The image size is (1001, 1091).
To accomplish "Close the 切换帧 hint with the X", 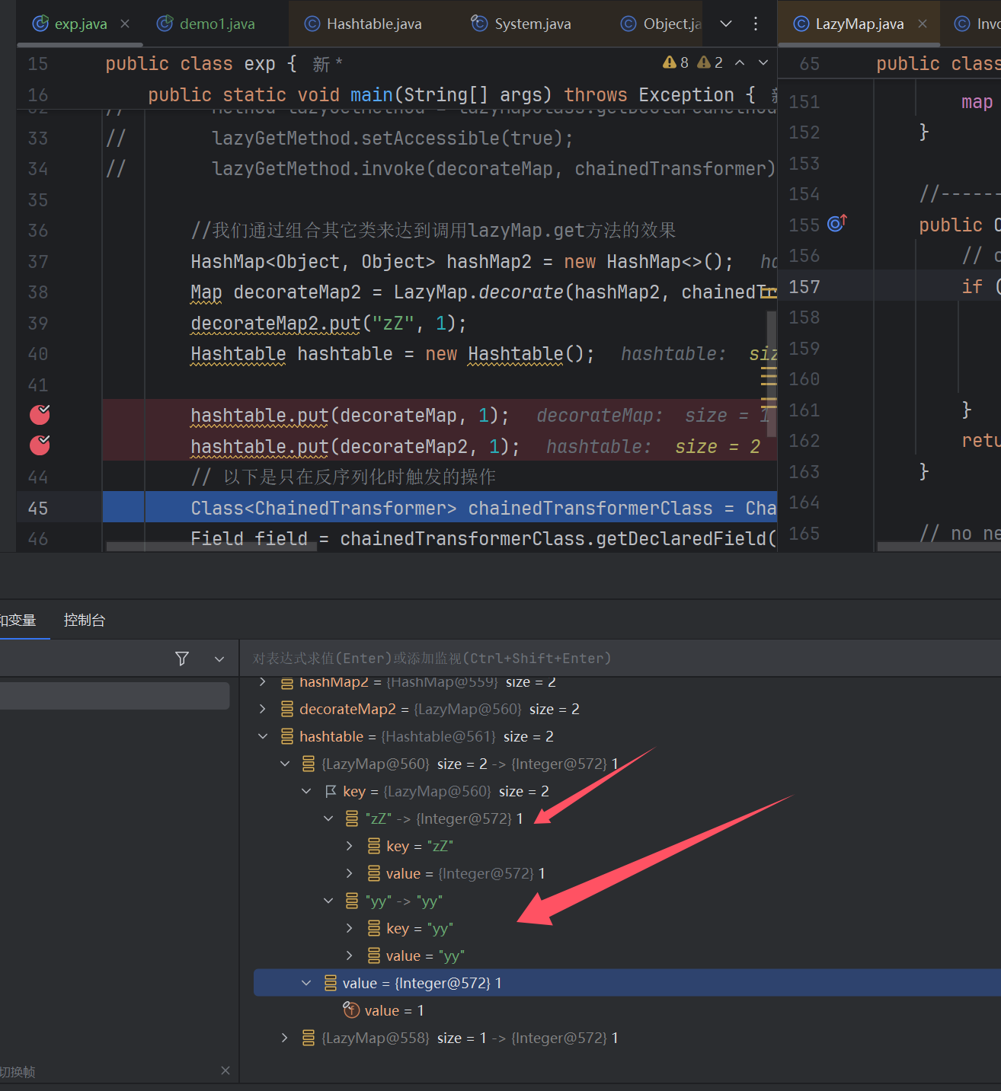I will pyautogui.click(x=225, y=1070).
